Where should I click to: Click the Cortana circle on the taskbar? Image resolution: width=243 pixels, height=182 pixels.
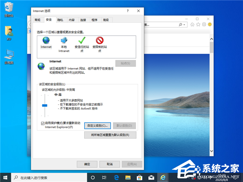click(93, 178)
